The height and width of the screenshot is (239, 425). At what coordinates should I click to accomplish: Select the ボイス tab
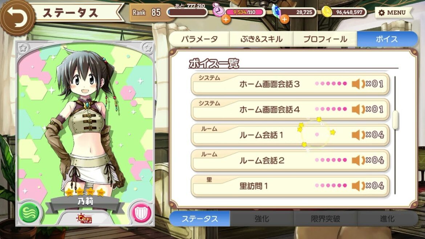(387, 39)
